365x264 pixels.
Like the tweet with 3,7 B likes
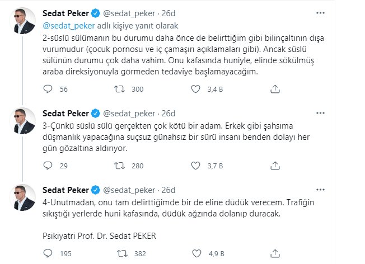195,166
